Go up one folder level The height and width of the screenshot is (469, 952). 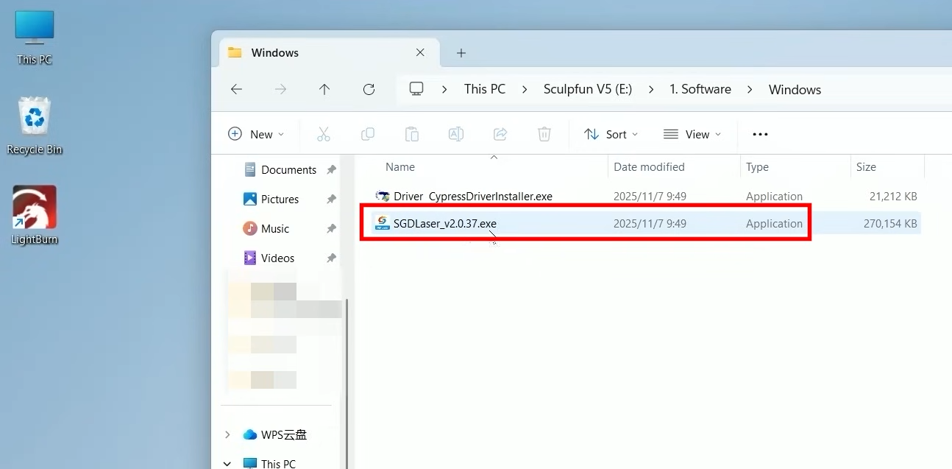tap(324, 89)
